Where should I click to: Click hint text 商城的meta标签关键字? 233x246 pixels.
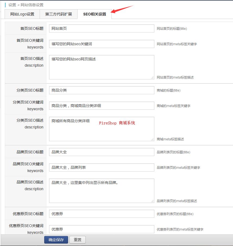tap(174, 106)
